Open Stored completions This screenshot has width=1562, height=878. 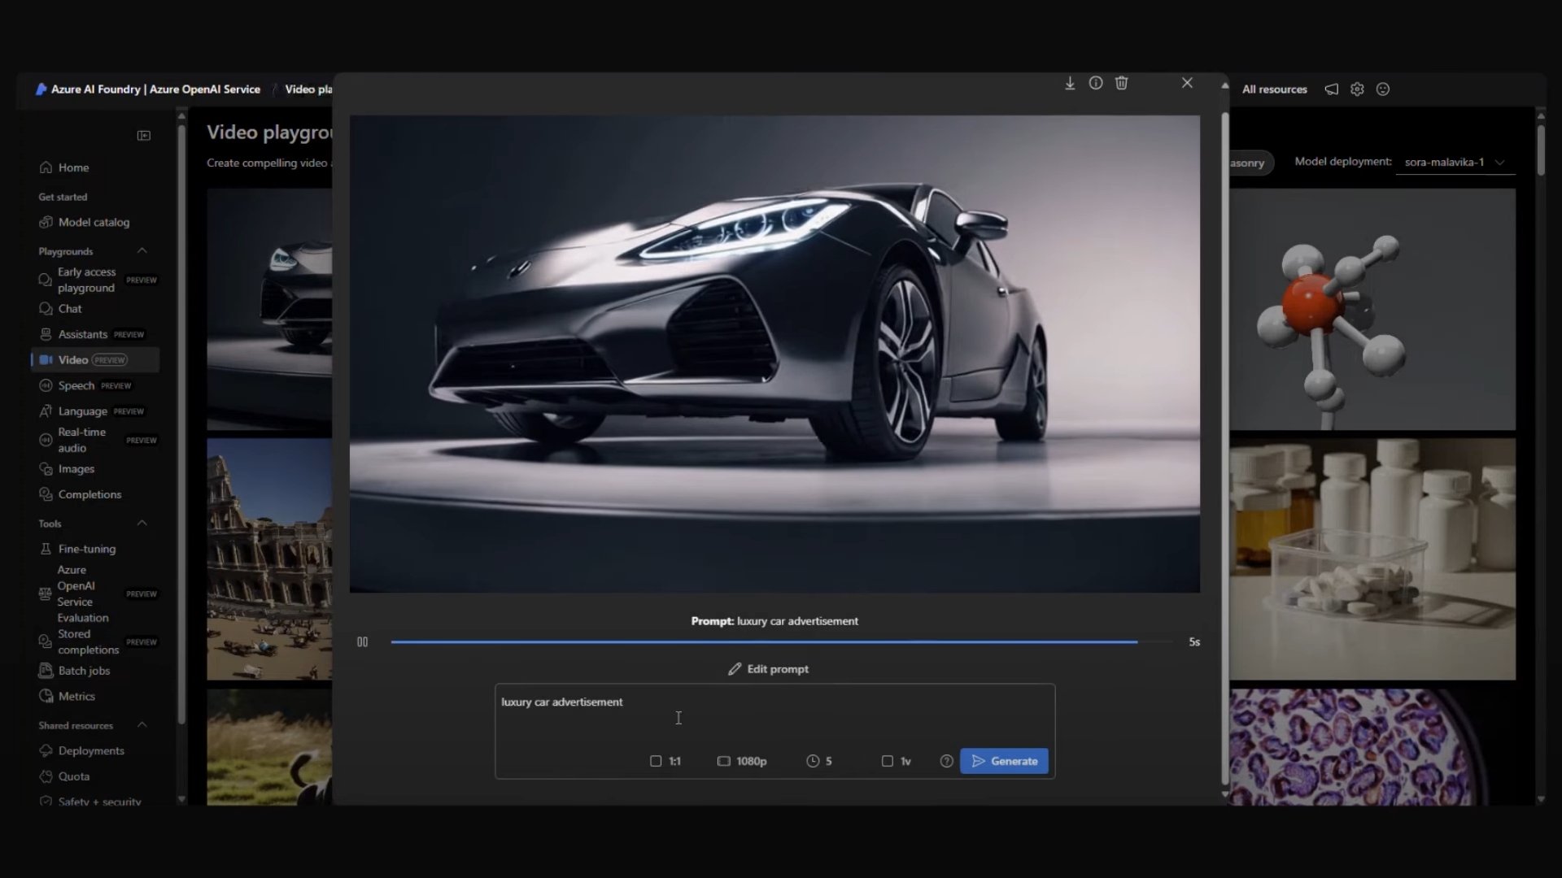98,641
